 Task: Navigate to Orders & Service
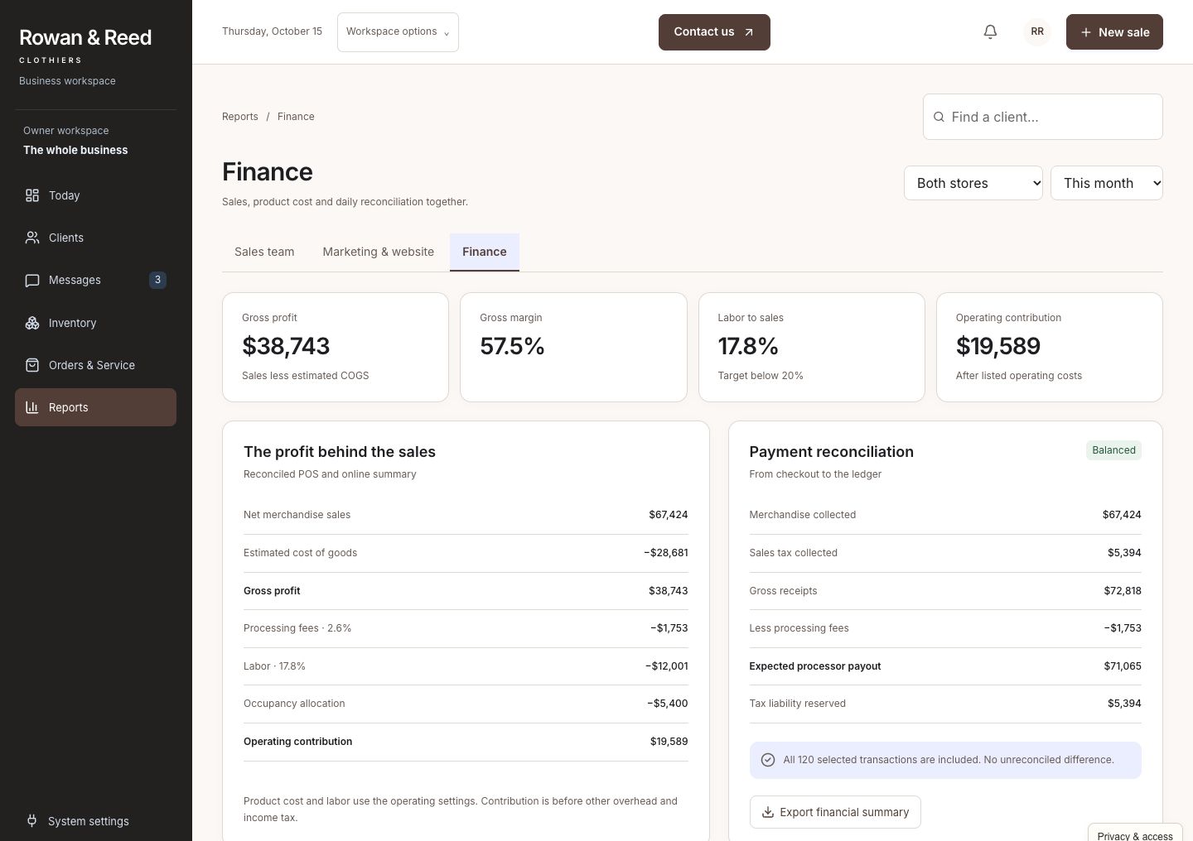(x=95, y=365)
